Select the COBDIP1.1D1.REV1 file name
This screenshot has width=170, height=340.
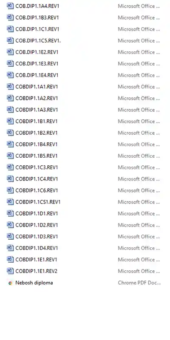point(37,213)
